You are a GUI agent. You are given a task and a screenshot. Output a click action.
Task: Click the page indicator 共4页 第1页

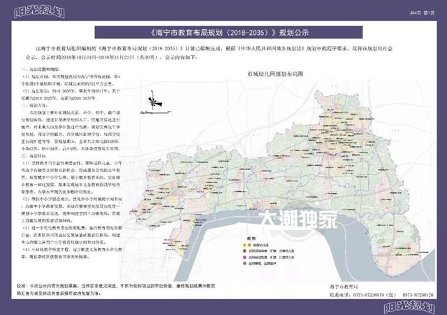[x=422, y=13]
